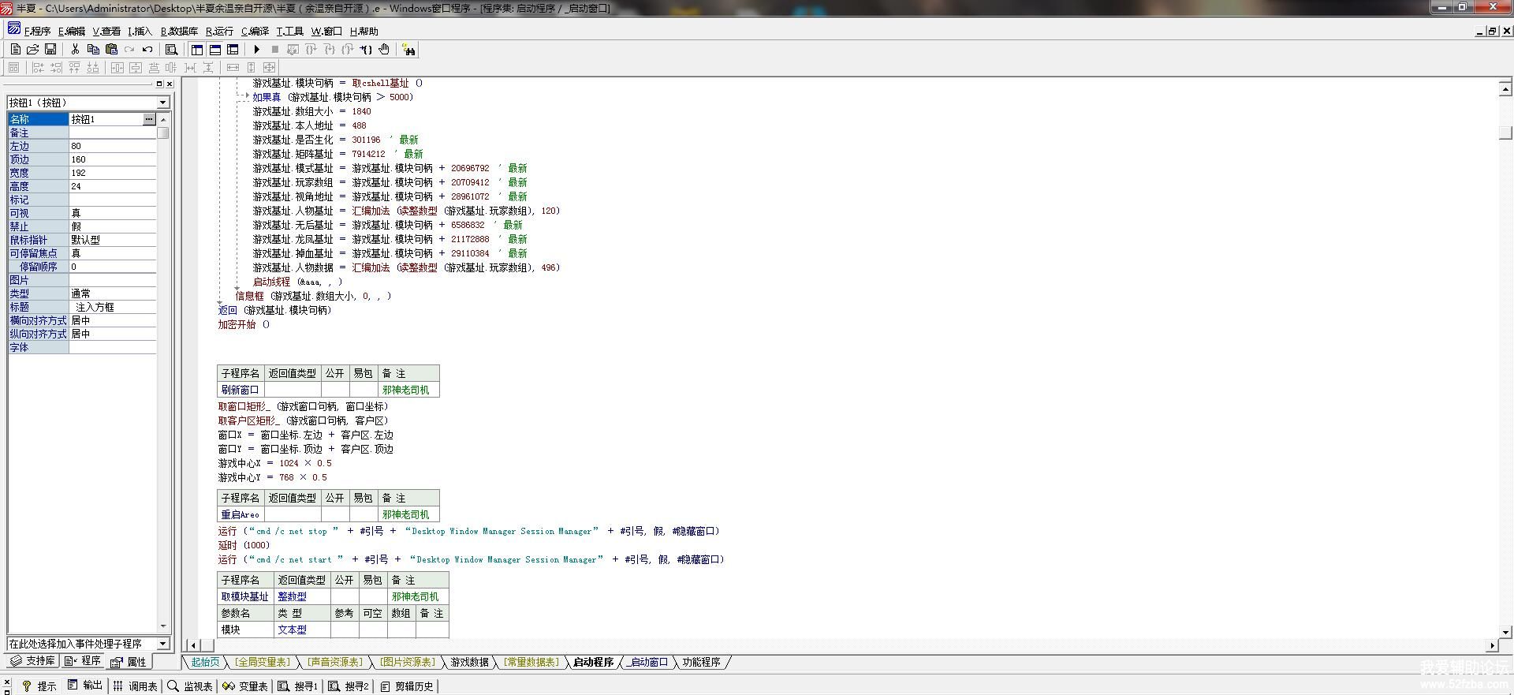Viewport: 1514px width, 695px height.
Task: Run the program with the play icon
Action: [257, 50]
